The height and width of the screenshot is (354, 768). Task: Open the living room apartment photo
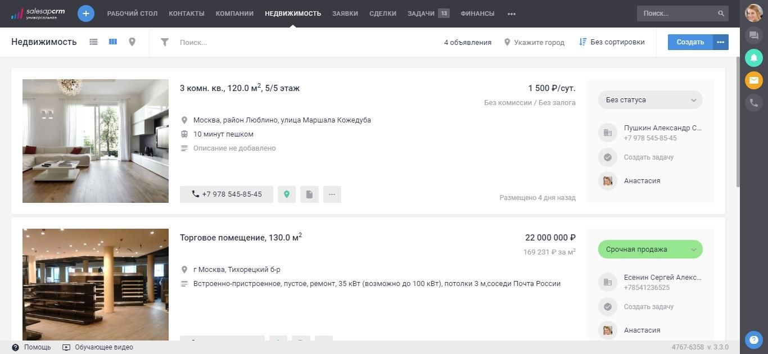pyautogui.click(x=96, y=141)
